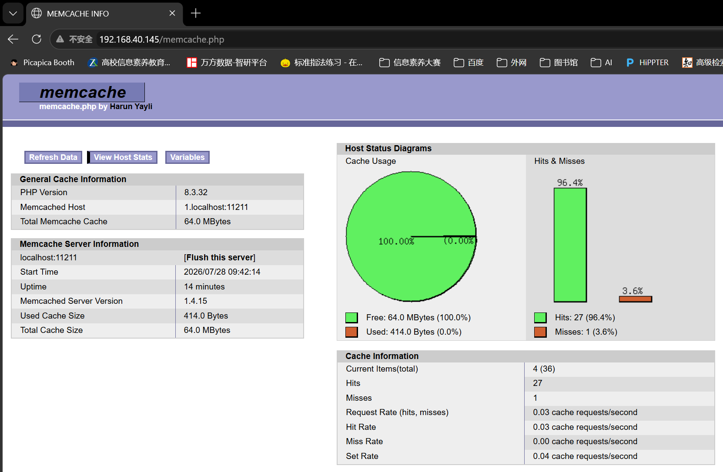Click the green Free legend swatch
723x472 pixels.
(x=351, y=318)
